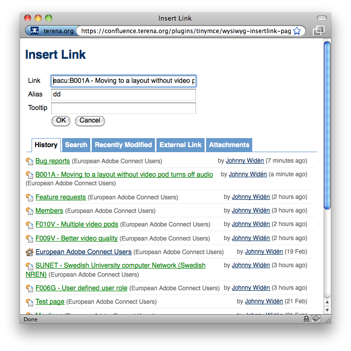Click page icon beside Bug reports
Viewport: 351px width, 351px height.
pyautogui.click(x=29, y=161)
